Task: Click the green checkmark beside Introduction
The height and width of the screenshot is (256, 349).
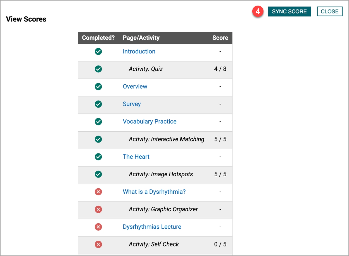Action: (x=98, y=51)
